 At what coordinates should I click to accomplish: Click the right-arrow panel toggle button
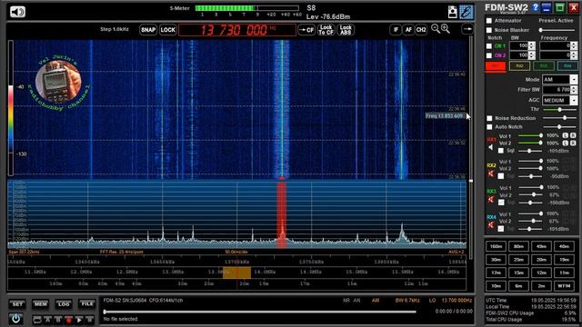click(467, 29)
